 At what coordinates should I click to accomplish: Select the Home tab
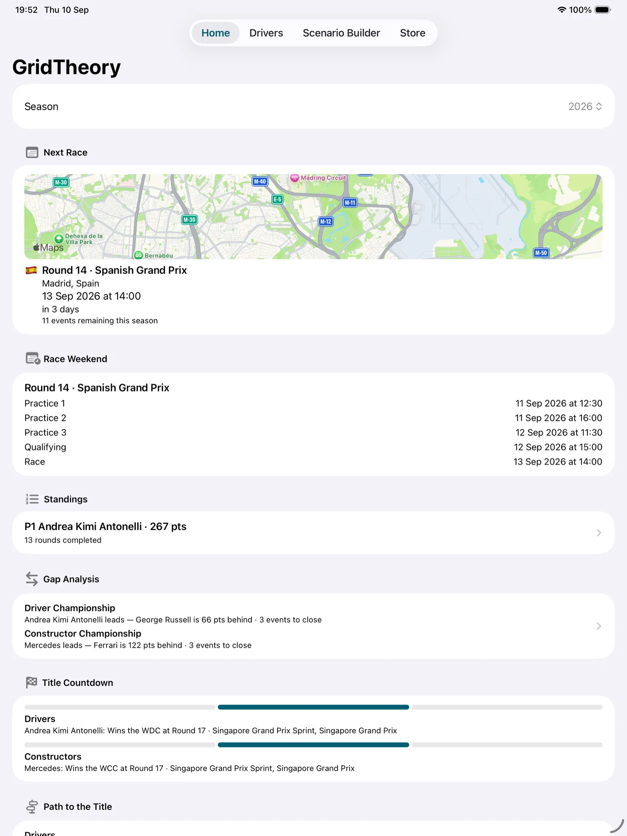[x=216, y=33]
